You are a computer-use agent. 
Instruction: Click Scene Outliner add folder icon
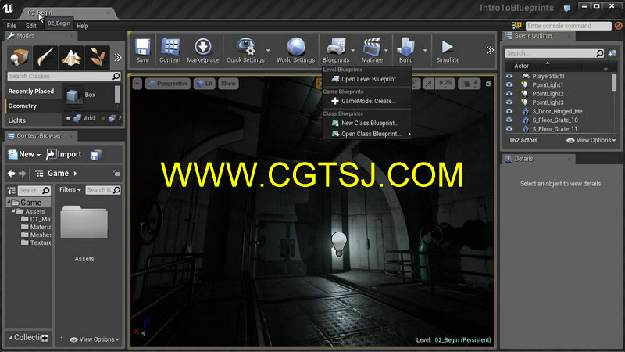(612, 53)
